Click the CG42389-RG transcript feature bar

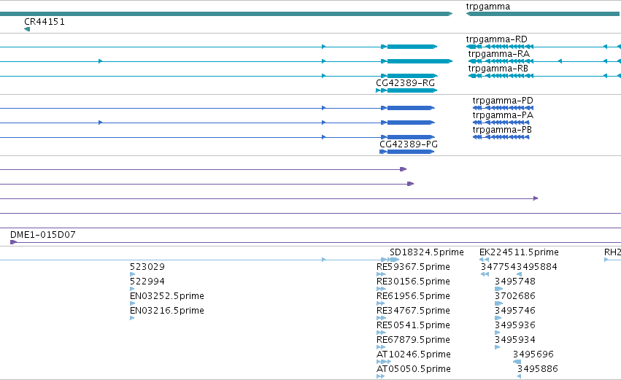(x=406, y=90)
